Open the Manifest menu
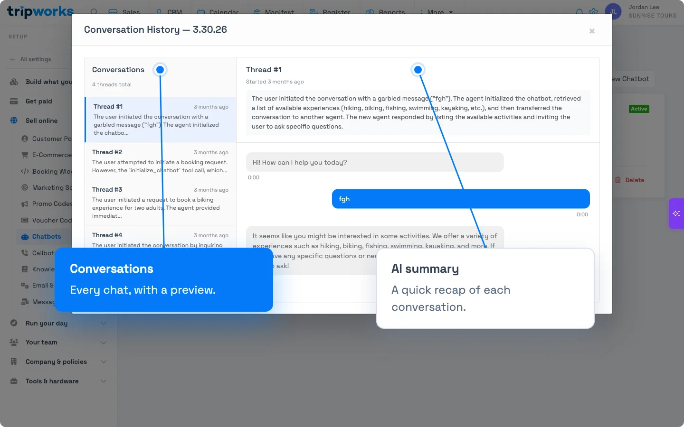This screenshot has height=427, width=684. (274, 12)
